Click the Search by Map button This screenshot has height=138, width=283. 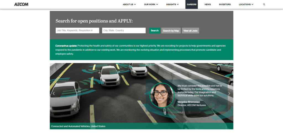(x=171, y=31)
